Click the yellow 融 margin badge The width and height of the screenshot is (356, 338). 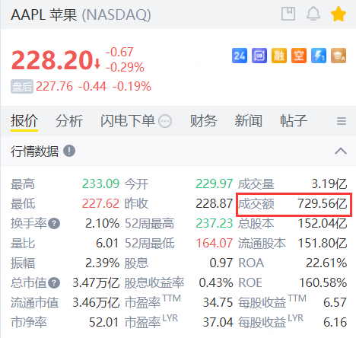tap(279, 56)
